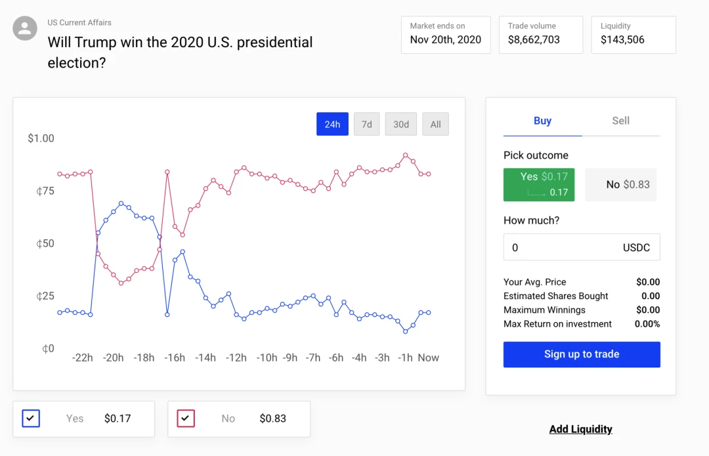The height and width of the screenshot is (456, 709).
Task: Click the Trade volume info box
Action: point(541,35)
